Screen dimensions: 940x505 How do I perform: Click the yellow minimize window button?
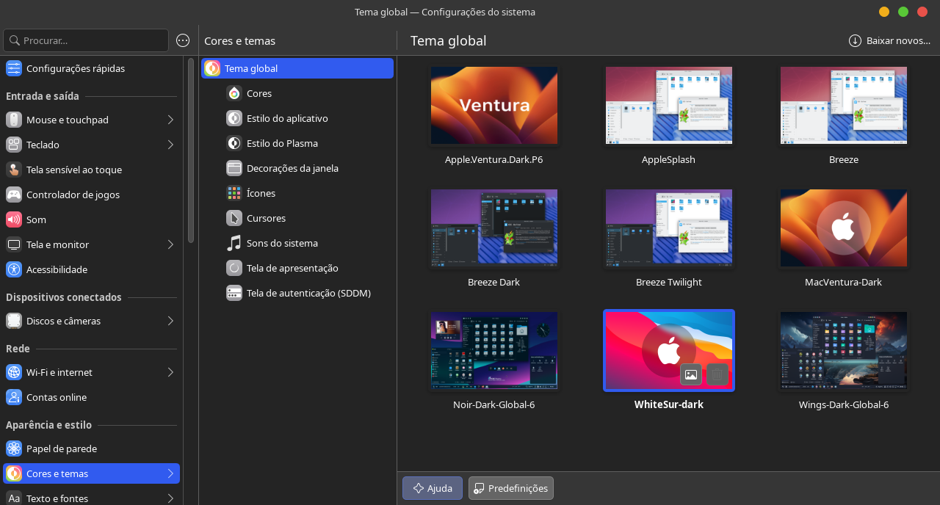coord(884,12)
